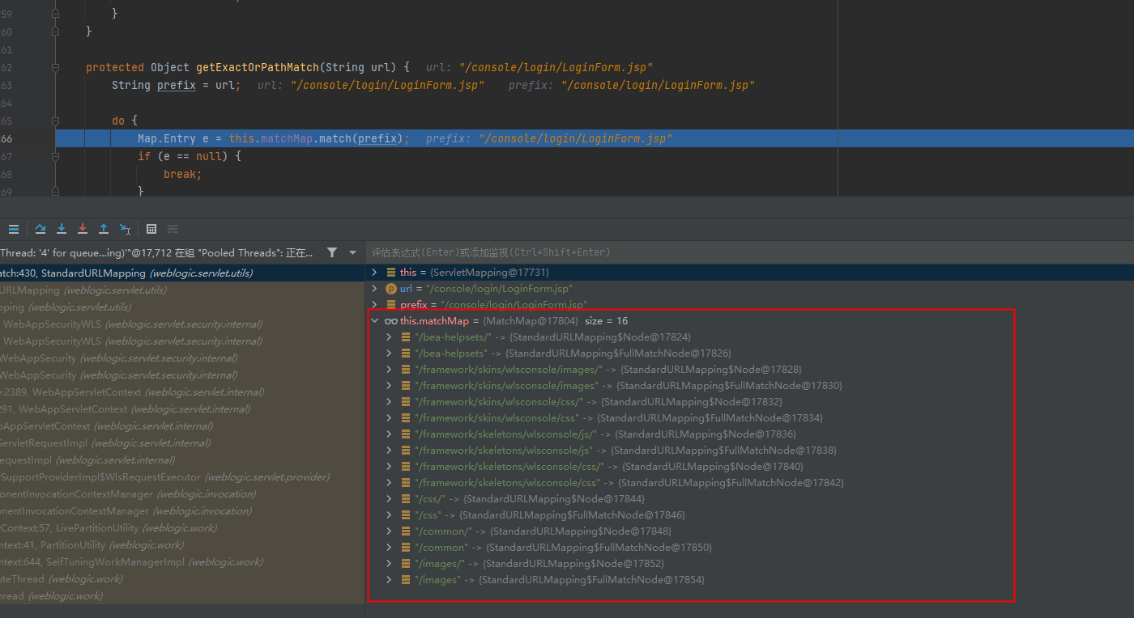Click the red Force Step Into icon
Image resolution: width=1134 pixels, height=618 pixels.
83,229
